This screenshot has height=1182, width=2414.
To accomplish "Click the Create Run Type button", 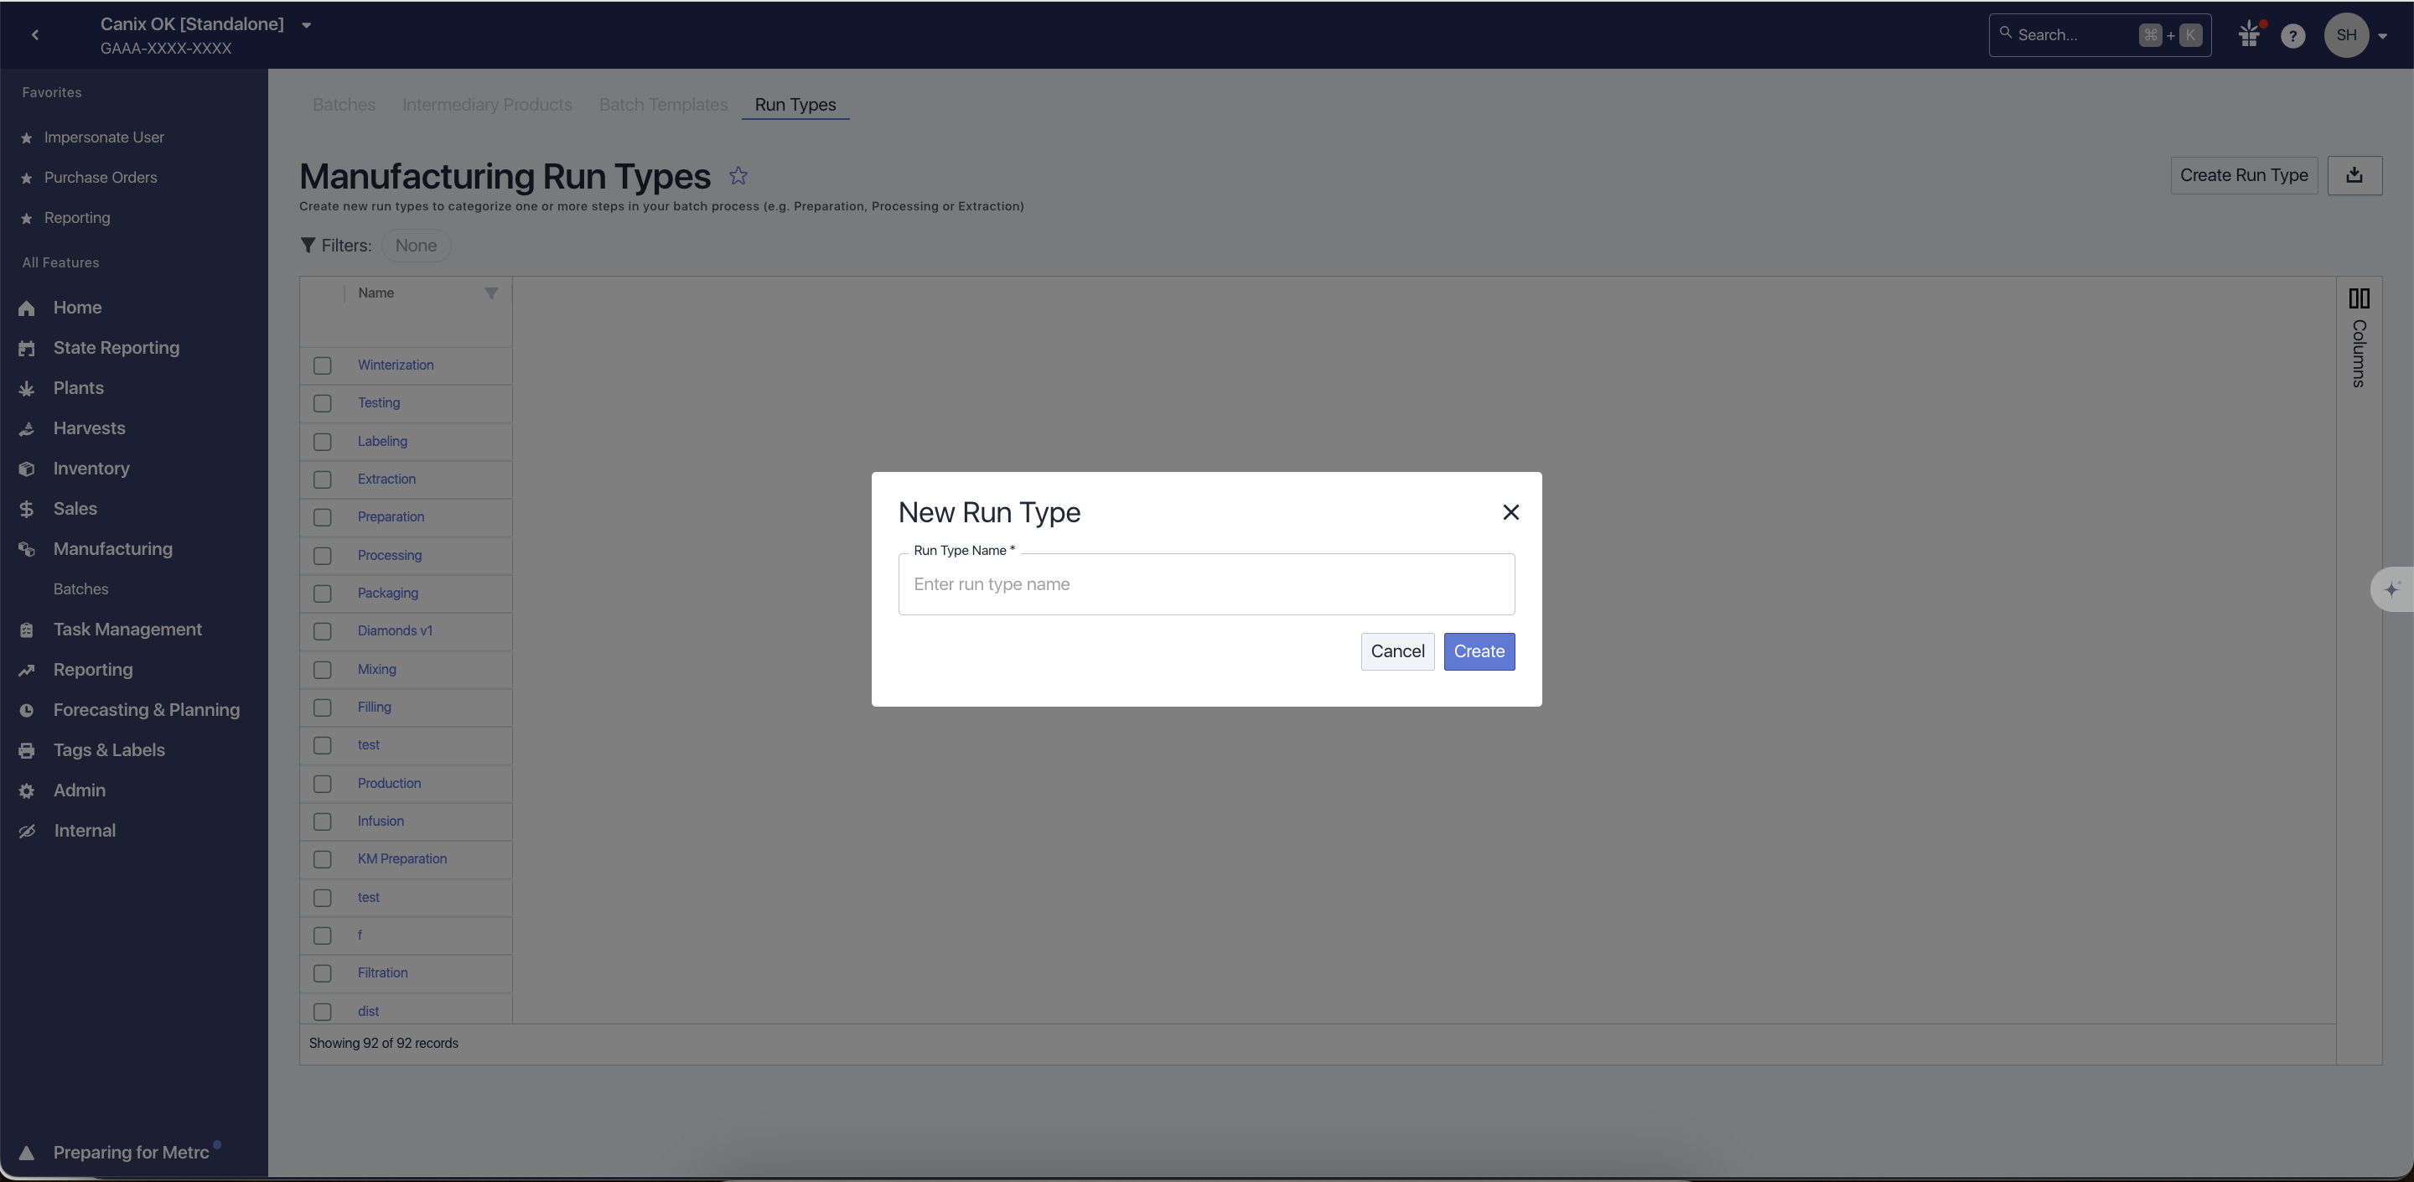I will (x=2244, y=175).
